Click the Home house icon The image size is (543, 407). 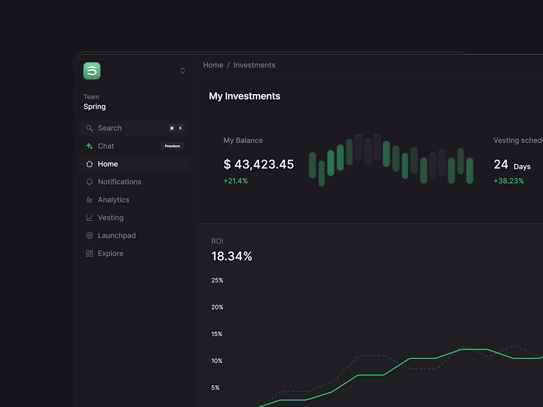click(x=90, y=164)
